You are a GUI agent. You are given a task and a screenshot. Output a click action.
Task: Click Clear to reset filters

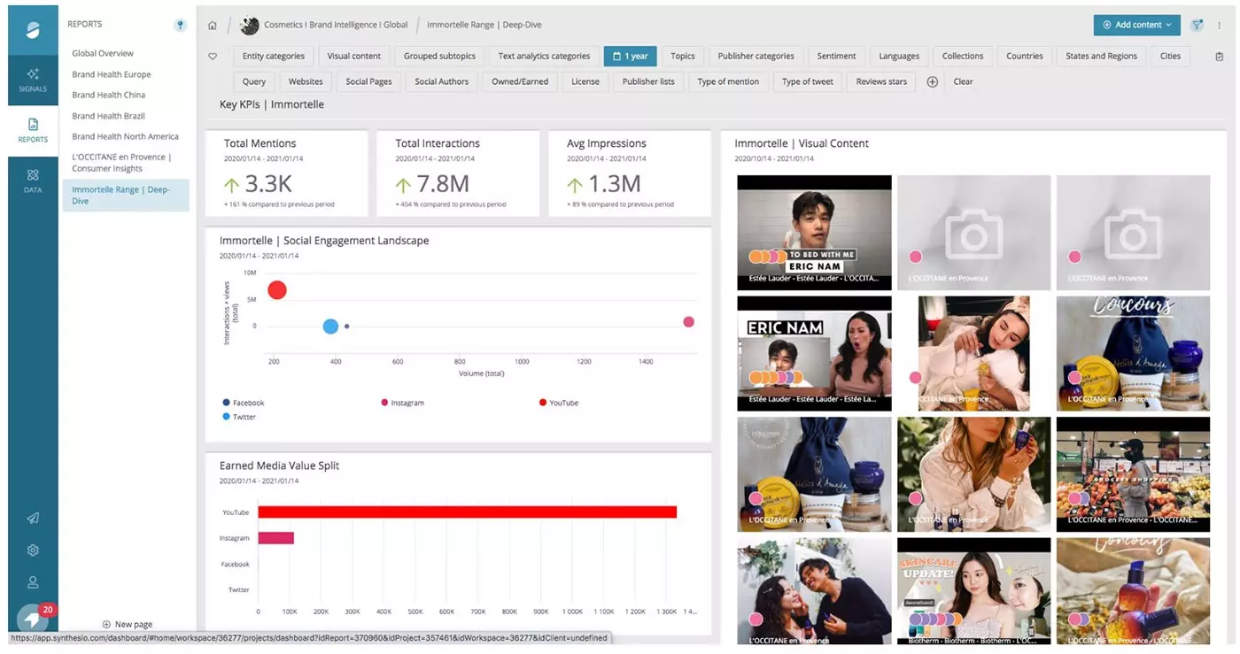pos(963,81)
